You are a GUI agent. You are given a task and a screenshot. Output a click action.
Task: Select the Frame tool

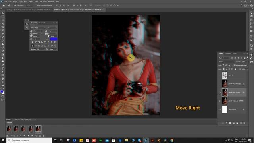pos(3,31)
